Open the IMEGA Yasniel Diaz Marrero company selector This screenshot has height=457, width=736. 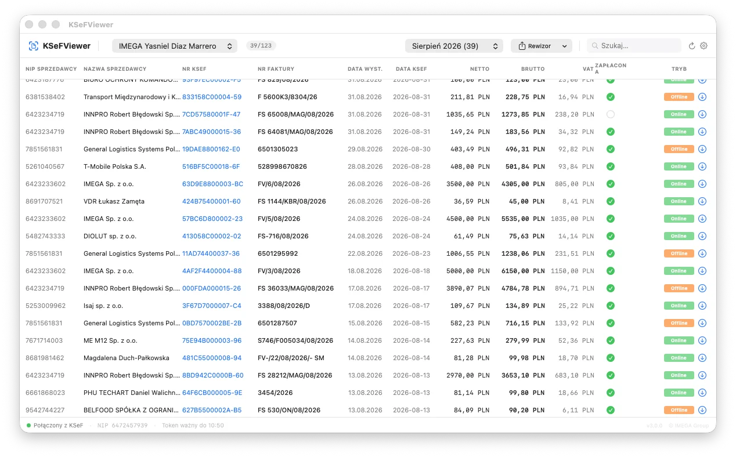[x=175, y=46]
